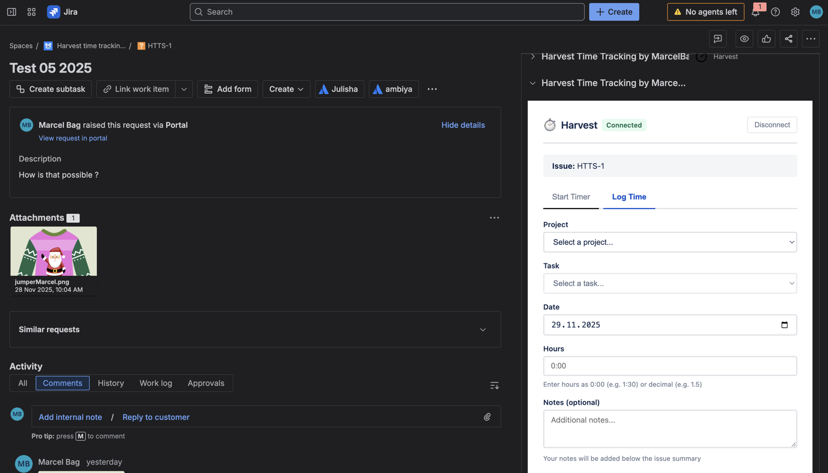Click the share icon
This screenshot has width=828, height=473.
789,39
